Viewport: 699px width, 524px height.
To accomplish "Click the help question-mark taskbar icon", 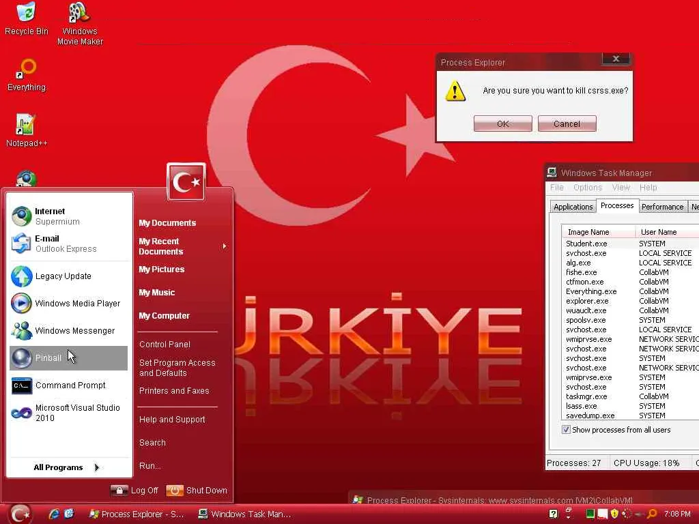I will pyautogui.click(x=553, y=514).
